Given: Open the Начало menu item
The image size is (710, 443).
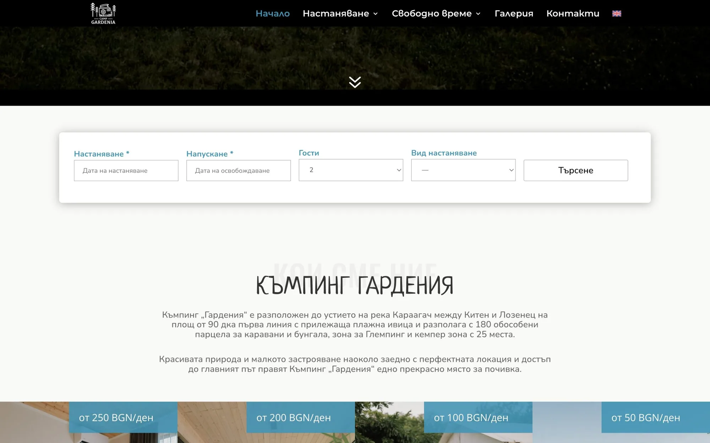Looking at the screenshot, I should 273,13.
